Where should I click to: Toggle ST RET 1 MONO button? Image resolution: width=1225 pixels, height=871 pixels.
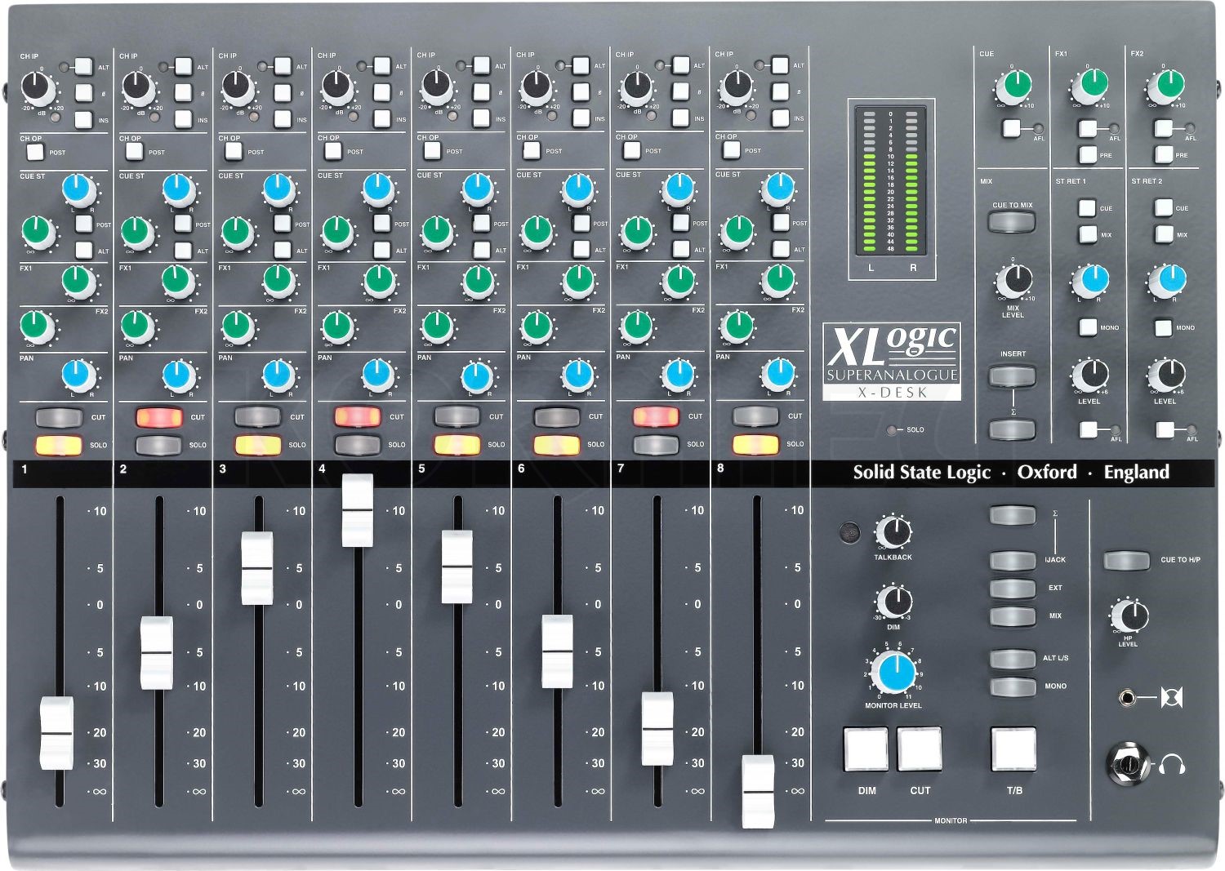[1087, 327]
